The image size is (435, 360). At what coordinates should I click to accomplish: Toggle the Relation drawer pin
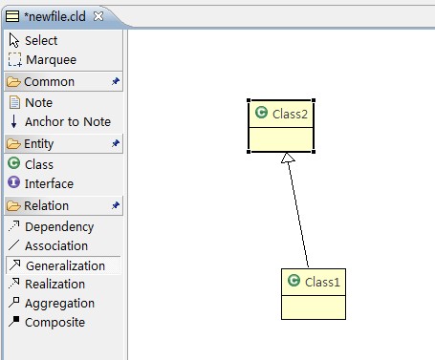click(x=116, y=205)
